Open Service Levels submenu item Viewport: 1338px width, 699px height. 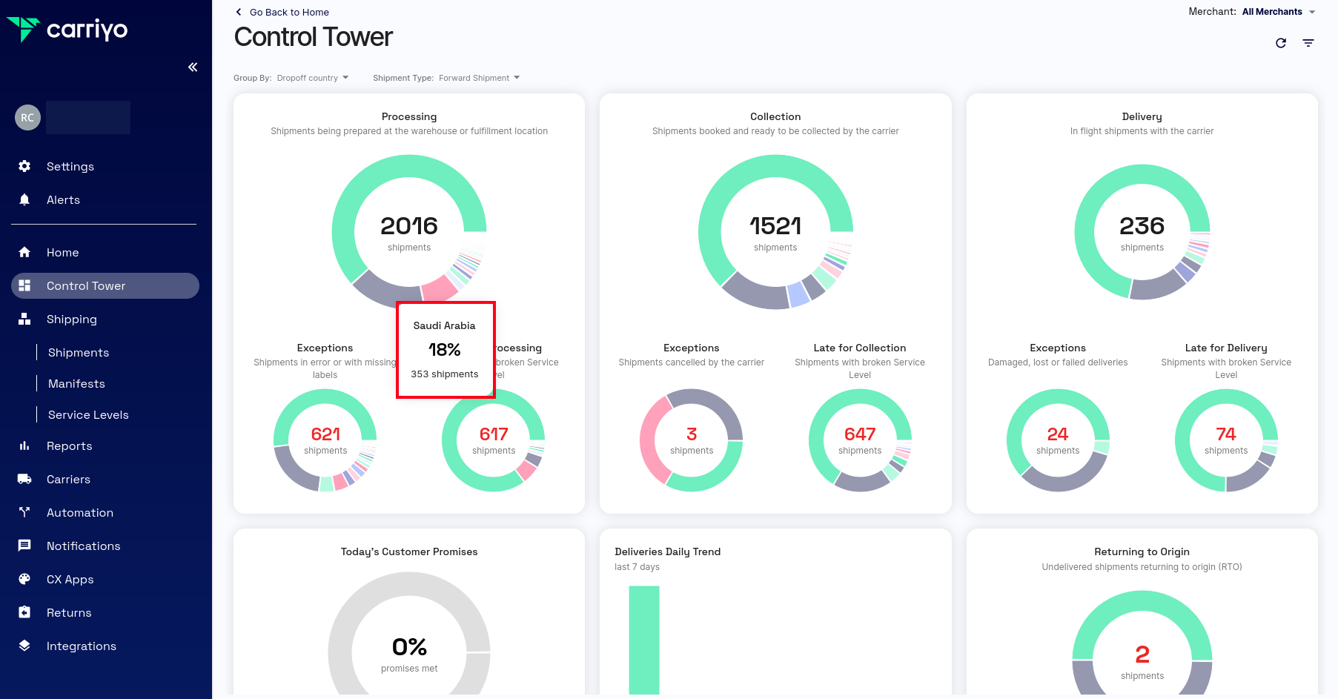(x=88, y=414)
